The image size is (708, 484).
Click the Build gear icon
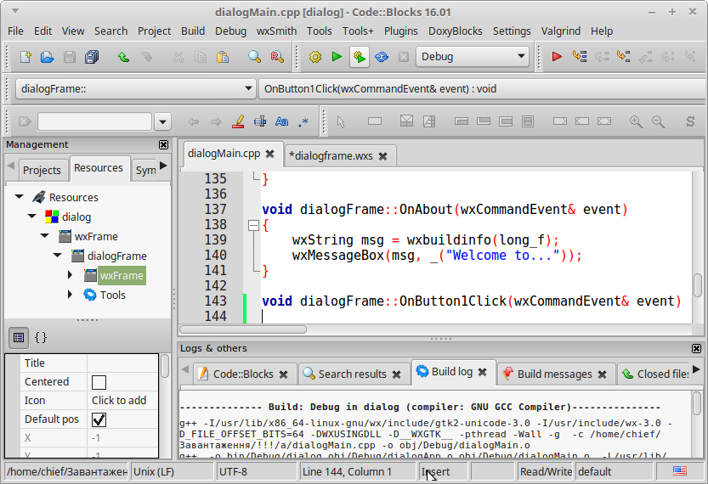[315, 57]
